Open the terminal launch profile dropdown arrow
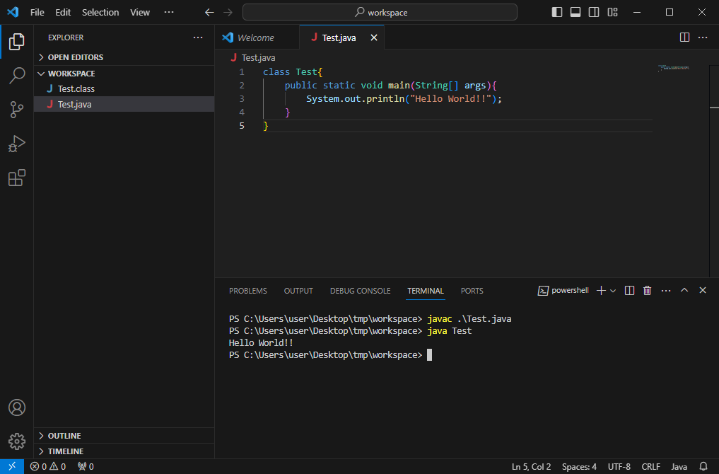 click(x=613, y=291)
